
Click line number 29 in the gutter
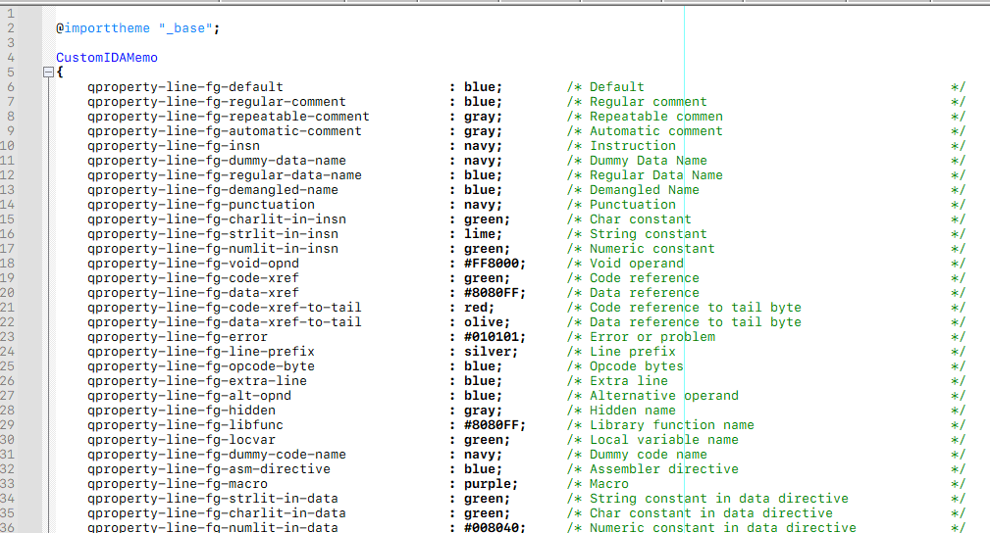(7, 425)
